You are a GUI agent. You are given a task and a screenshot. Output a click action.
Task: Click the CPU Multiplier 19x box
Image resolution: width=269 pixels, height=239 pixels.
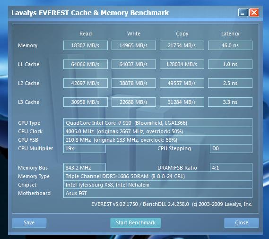pyautogui.click(x=85, y=148)
